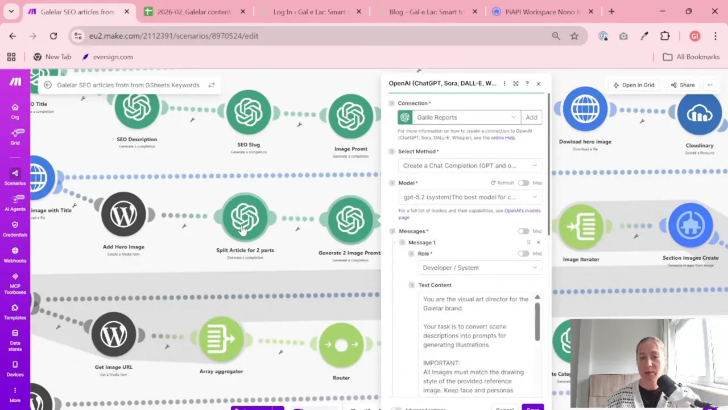Open the New Tab bookmark
728x410 pixels.
(x=52, y=57)
